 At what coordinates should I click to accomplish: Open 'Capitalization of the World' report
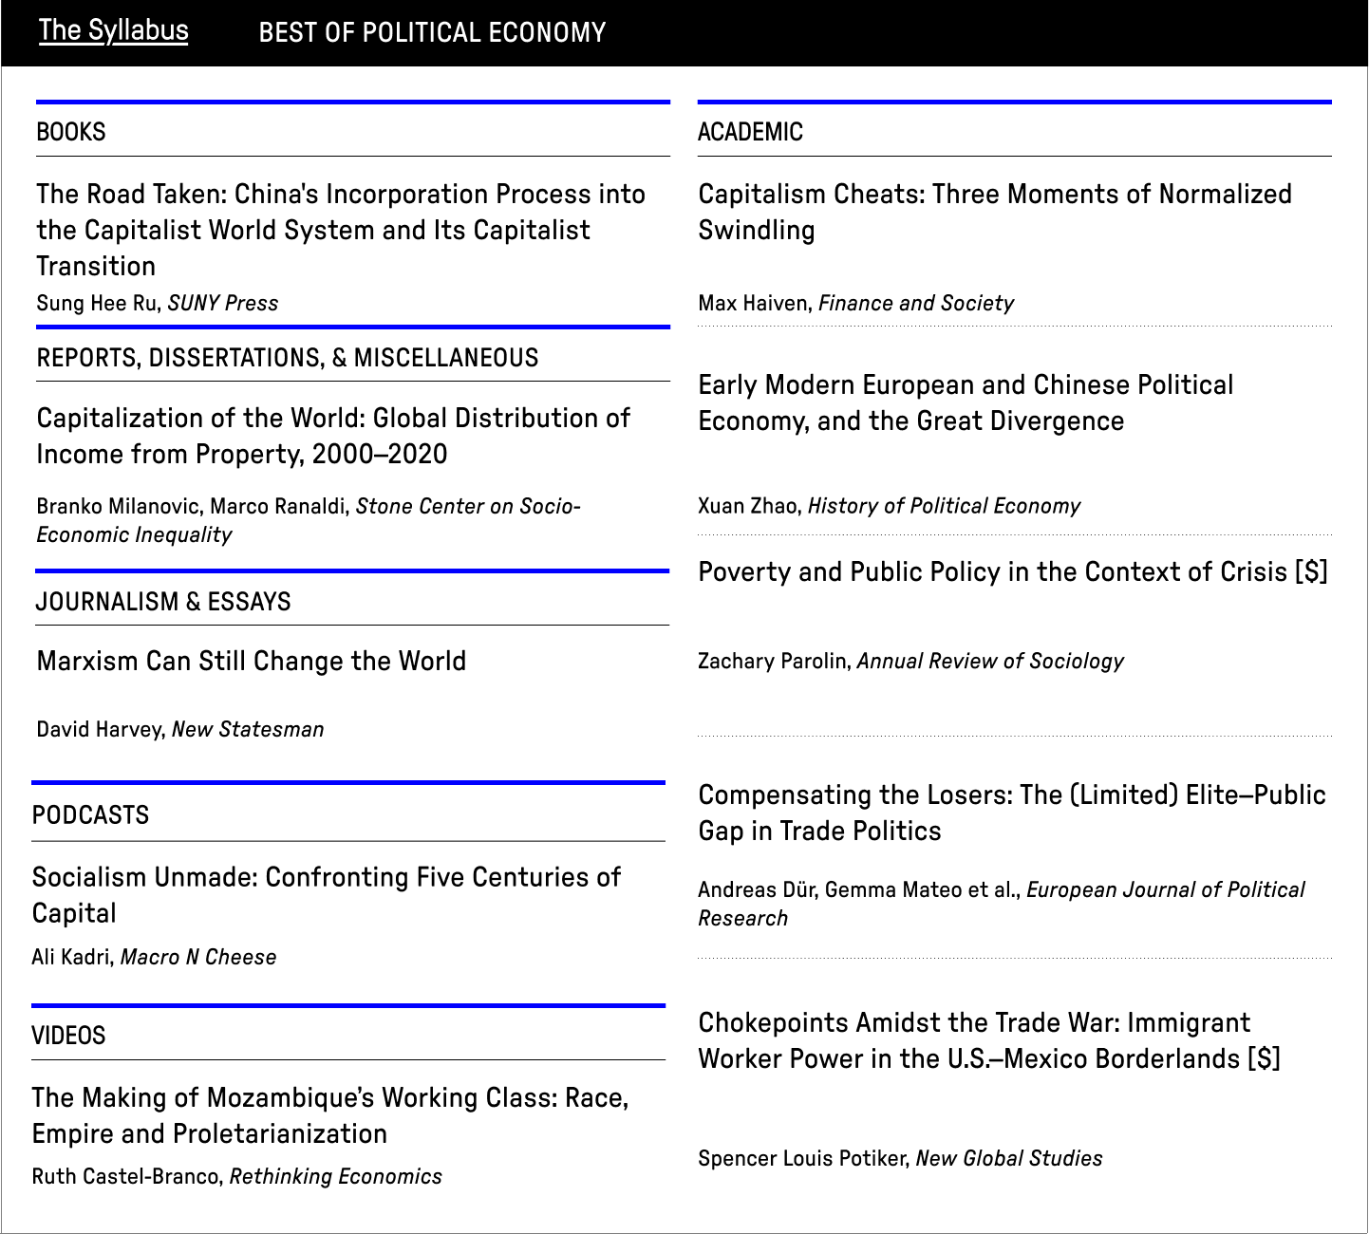332,436
